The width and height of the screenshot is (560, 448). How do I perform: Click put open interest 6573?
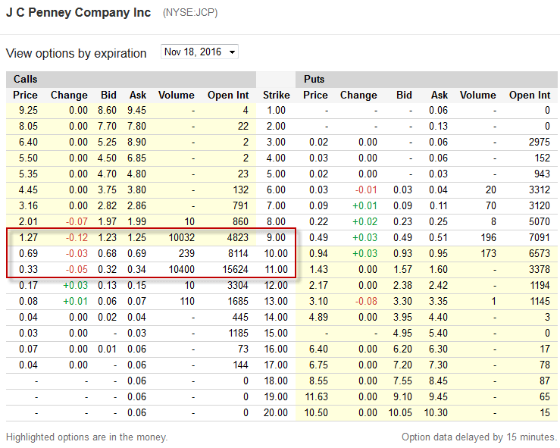(x=540, y=254)
